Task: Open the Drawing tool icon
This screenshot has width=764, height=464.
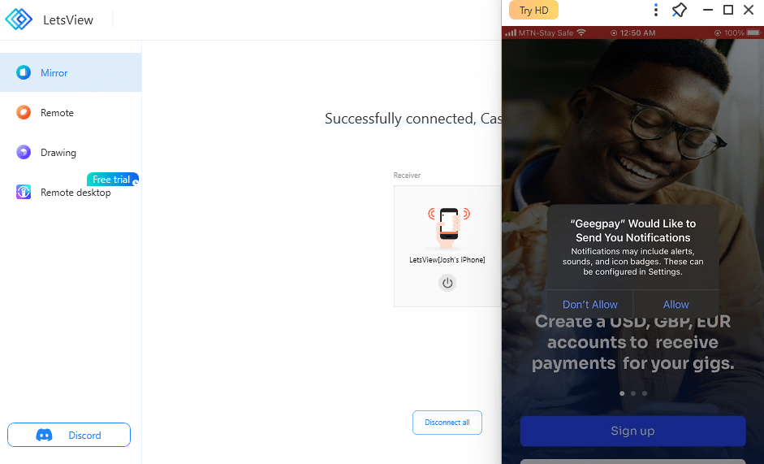Action: pyautogui.click(x=24, y=152)
